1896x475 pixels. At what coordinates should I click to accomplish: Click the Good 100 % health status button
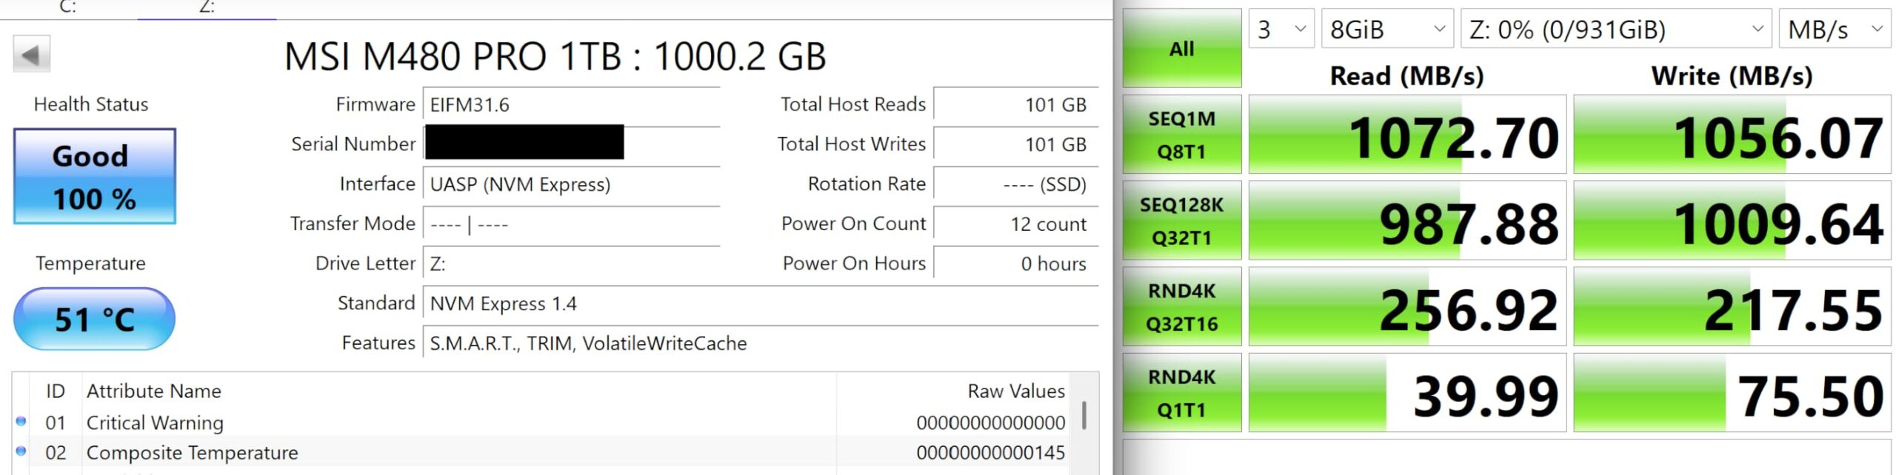point(94,176)
